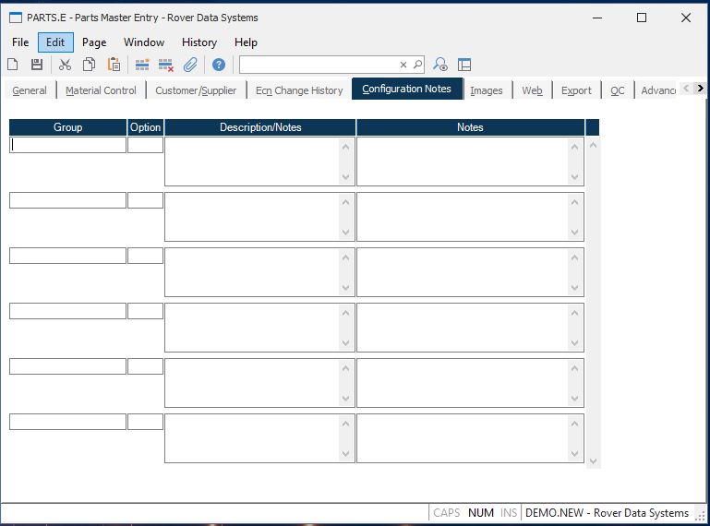Viewport: 710px width, 526px height.
Task: Open the History menu
Action: [x=199, y=42]
